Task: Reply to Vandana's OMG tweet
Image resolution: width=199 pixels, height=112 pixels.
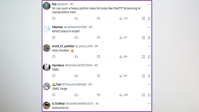Action: point(54,76)
